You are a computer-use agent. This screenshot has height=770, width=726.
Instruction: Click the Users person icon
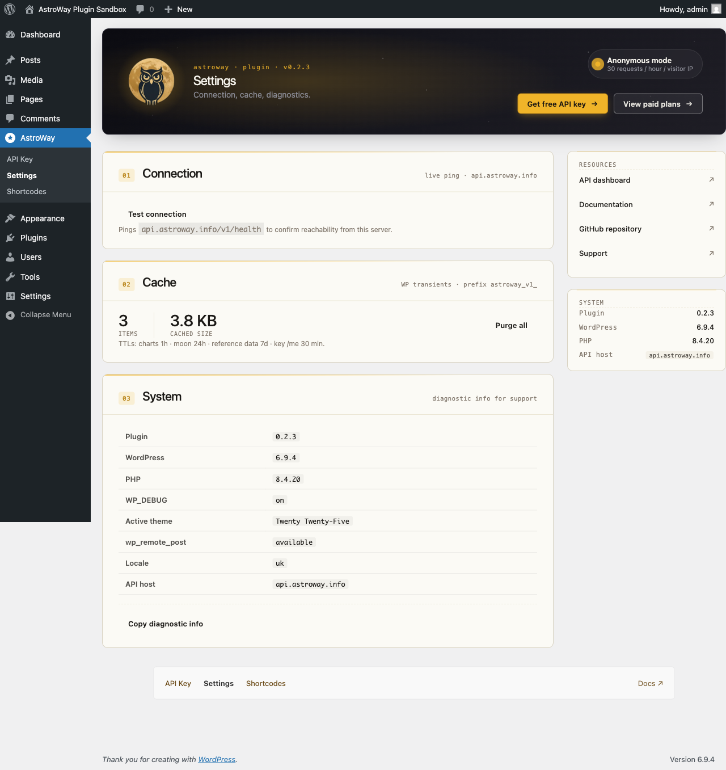[10, 257]
